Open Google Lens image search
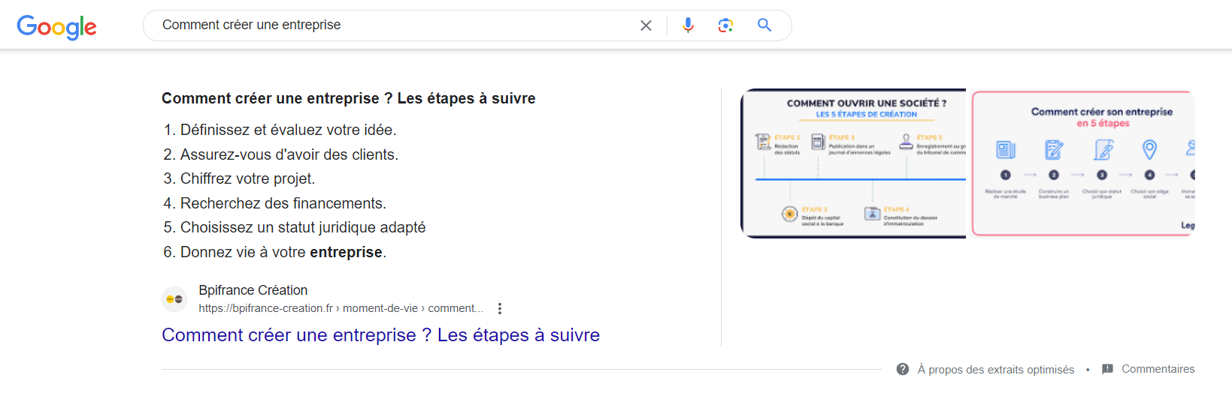The height and width of the screenshot is (399, 1232). tap(725, 25)
